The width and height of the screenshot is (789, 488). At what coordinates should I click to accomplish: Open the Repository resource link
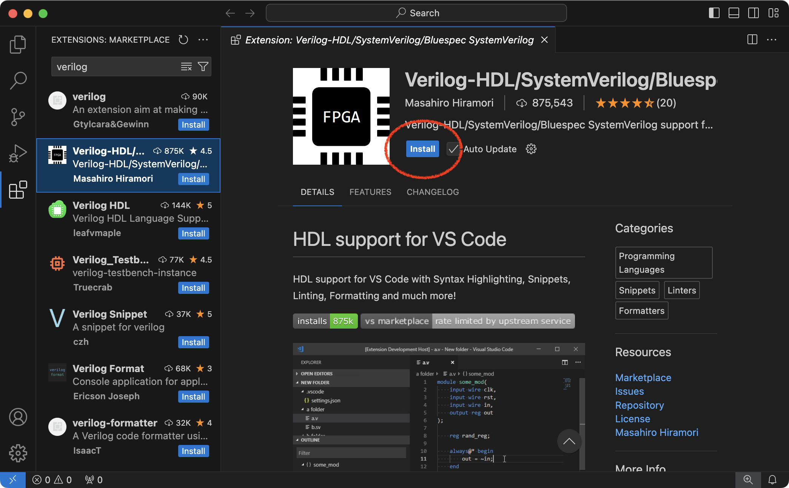pos(639,405)
